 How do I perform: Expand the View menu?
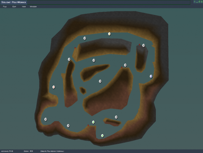click(24, 7)
